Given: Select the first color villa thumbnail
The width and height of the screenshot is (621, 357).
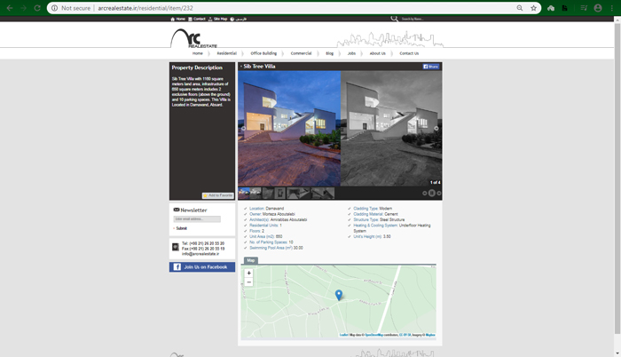Looking at the screenshot, I should (x=244, y=194).
